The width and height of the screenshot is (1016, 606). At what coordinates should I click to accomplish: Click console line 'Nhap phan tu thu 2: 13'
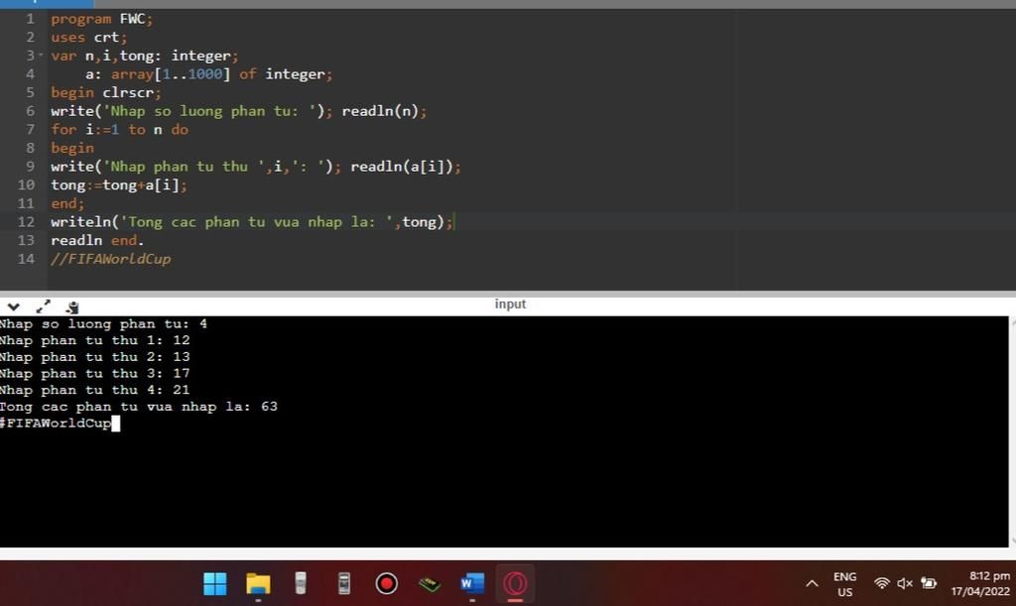click(x=95, y=357)
